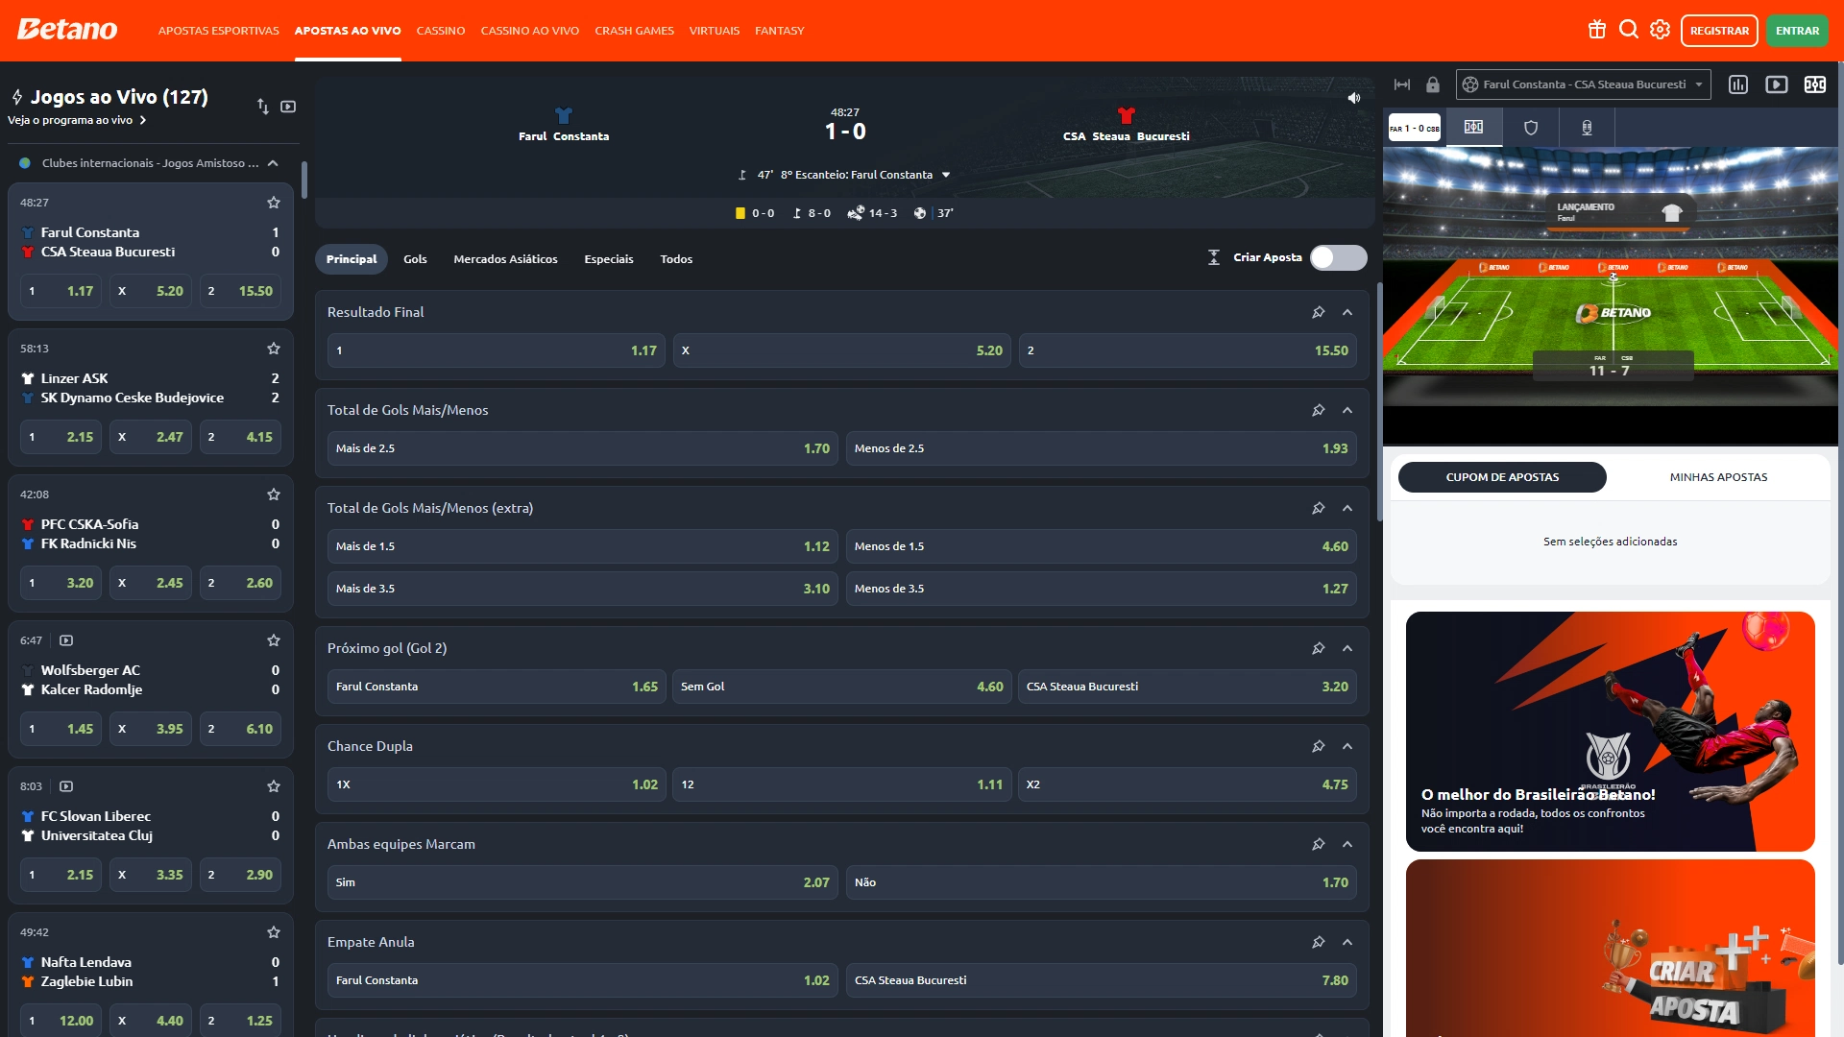
Task: Open the Crash Games menu item
Action: click(x=635, y=31)
